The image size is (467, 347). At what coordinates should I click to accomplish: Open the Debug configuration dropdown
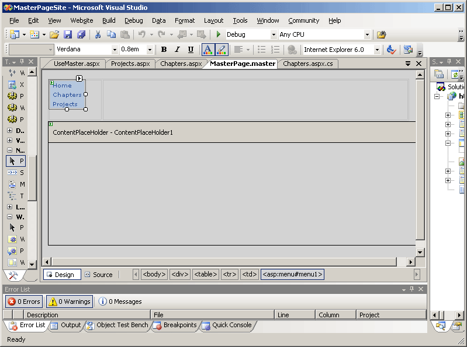[273, 35]
